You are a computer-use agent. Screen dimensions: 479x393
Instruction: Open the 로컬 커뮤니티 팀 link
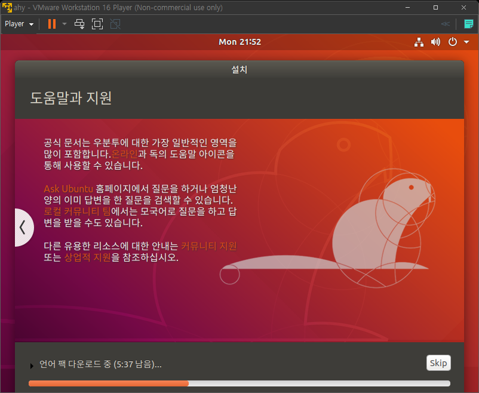[x=77, y=211]
